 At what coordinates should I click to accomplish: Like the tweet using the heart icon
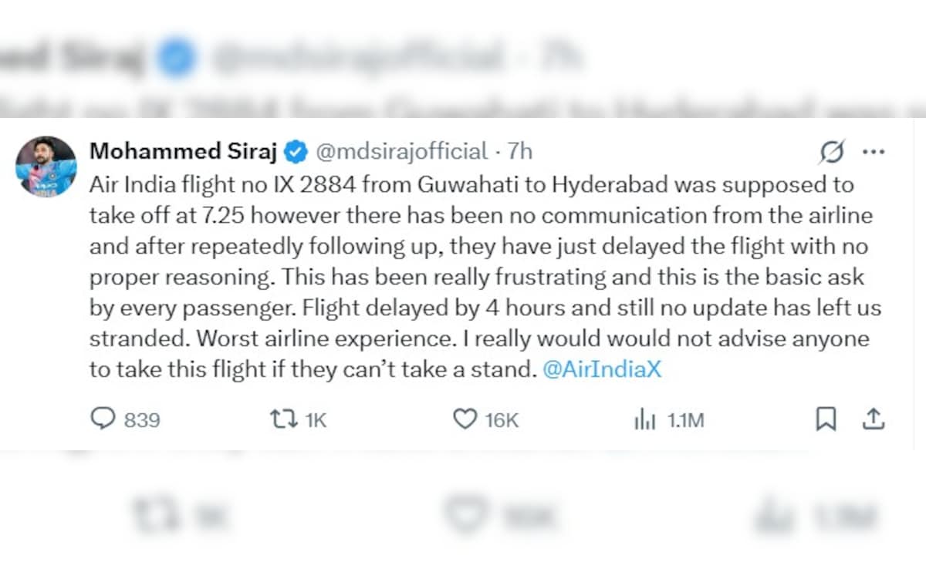tap(465, 418)
